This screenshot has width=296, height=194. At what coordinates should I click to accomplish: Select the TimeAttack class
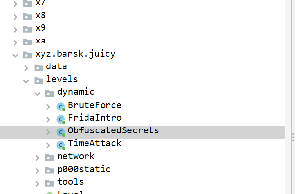pos(95,143)
